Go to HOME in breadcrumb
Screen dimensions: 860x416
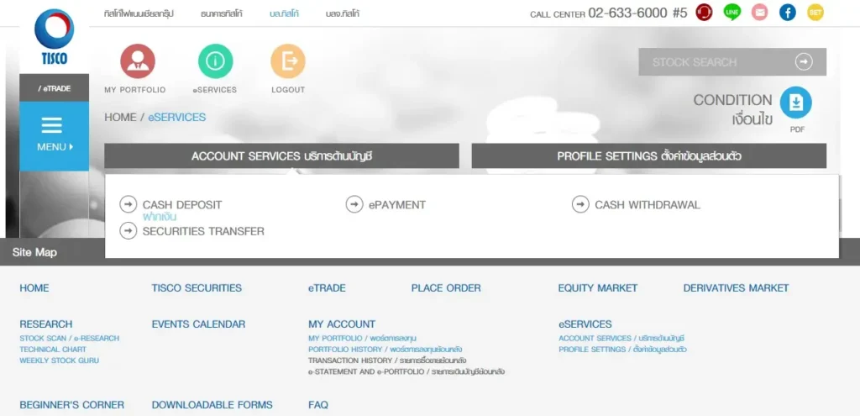click(120, 117)
